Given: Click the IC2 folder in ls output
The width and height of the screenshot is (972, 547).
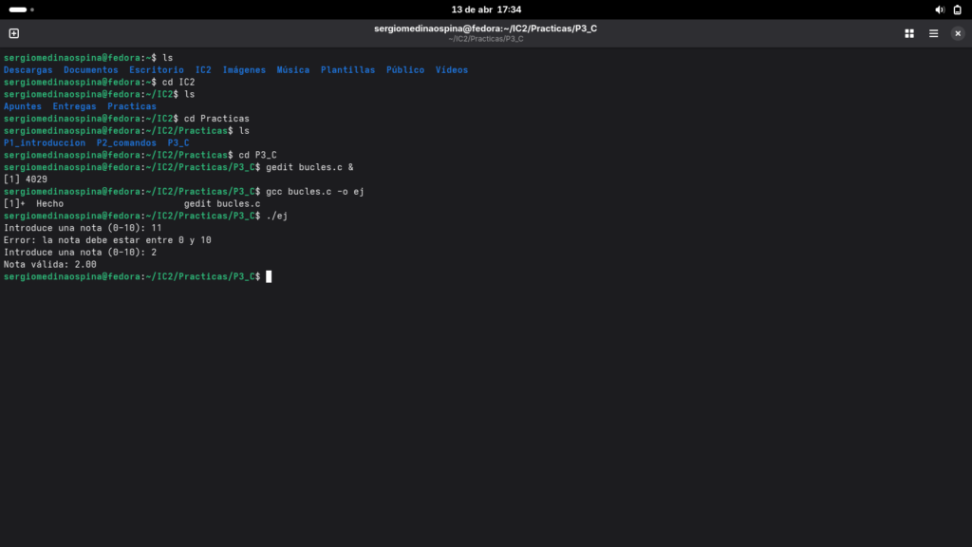Looking at the screenshot, I should [203, 70].
